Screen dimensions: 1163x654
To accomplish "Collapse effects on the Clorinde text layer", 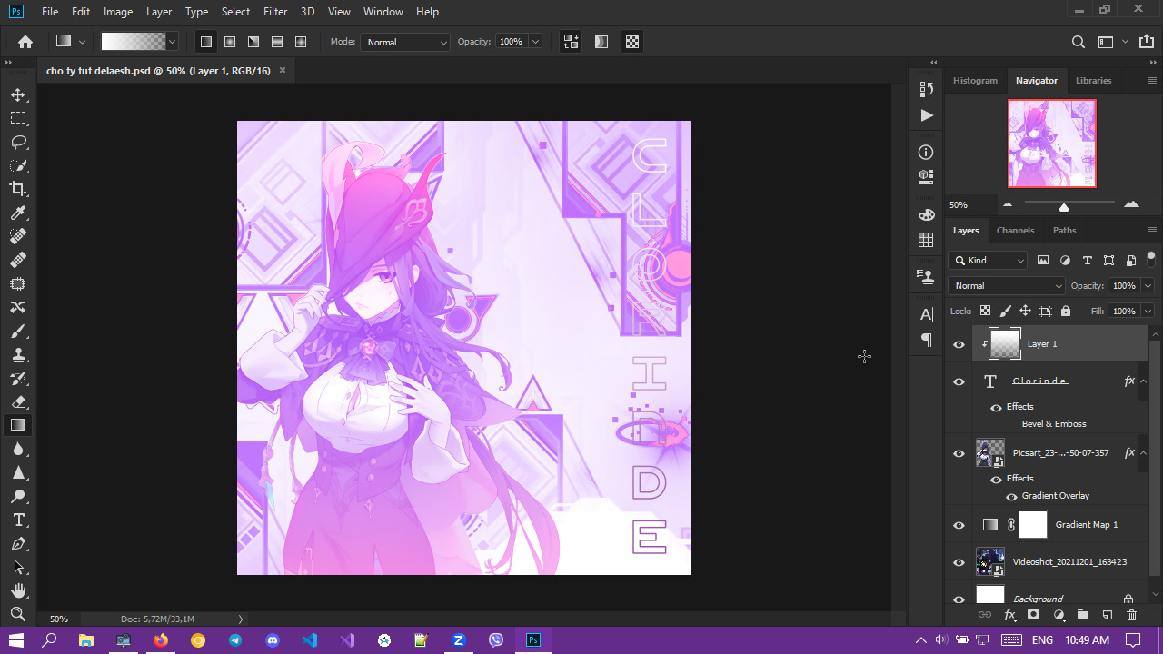I will tap(1143, 381).
